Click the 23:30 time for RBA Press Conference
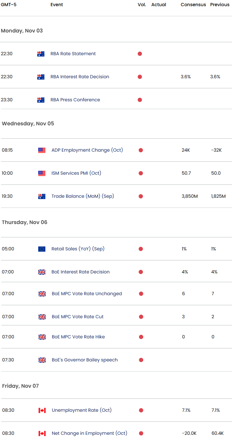The width and height of the screenshot is (232, 440). pyautogui.click(x=7, y=100)
